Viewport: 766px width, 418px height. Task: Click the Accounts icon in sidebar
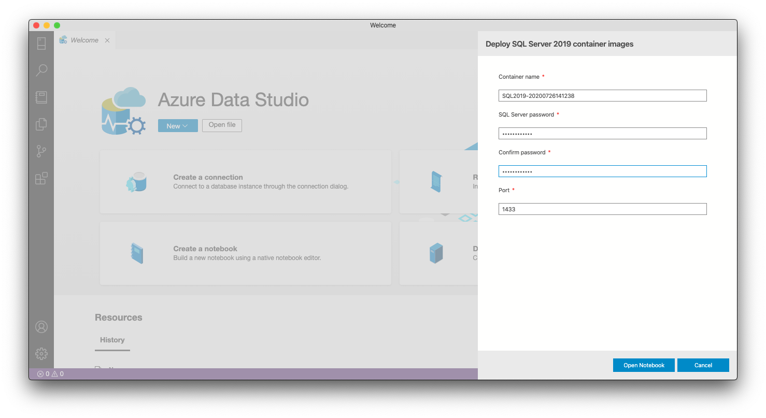pyautogui.click(x=41, y=327)
